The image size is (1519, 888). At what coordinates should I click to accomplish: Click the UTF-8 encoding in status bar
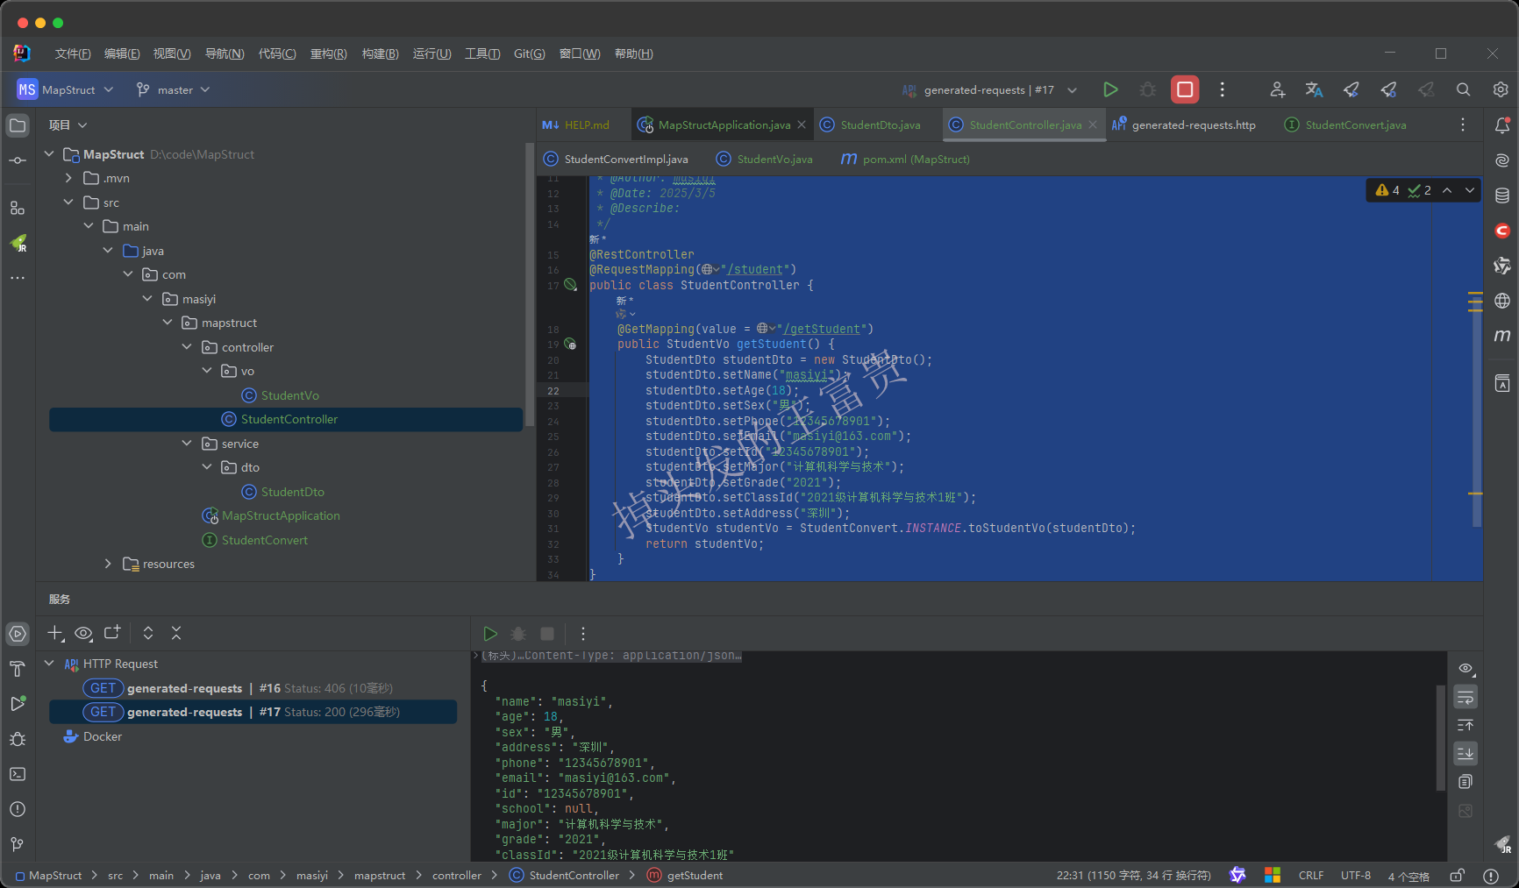[x=1356, y=876]
